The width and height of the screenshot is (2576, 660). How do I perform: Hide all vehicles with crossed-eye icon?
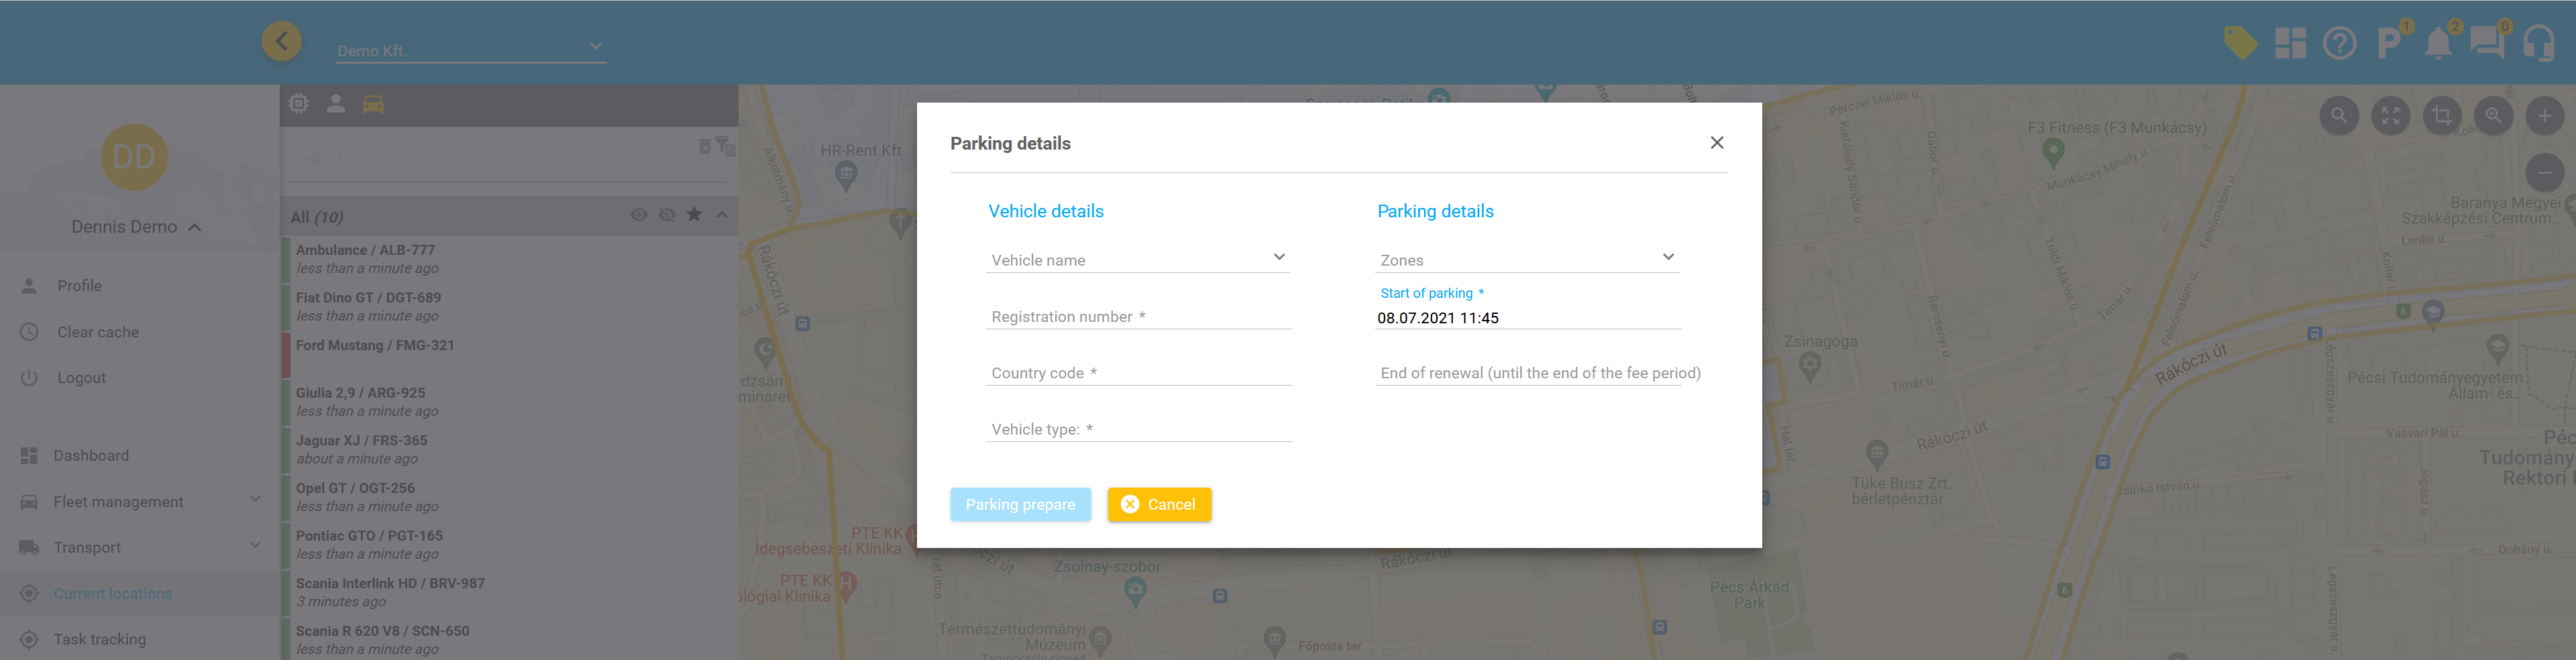pyautogui.click(x=666, y=215)
